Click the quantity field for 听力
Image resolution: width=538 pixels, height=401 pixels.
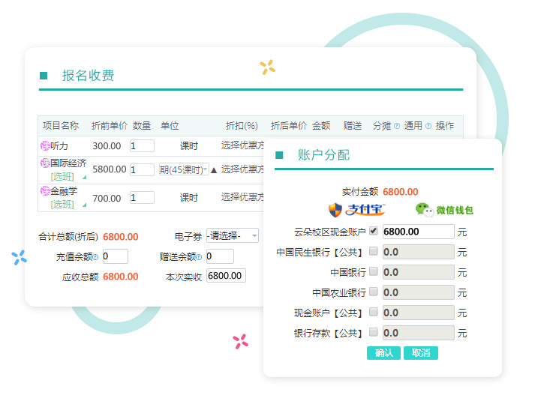(142, 146)
